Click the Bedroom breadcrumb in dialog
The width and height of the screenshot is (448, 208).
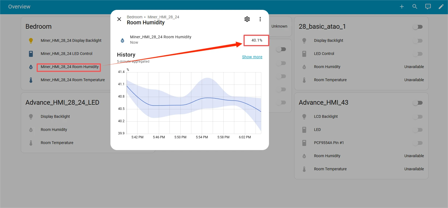(x=134, y=17)
